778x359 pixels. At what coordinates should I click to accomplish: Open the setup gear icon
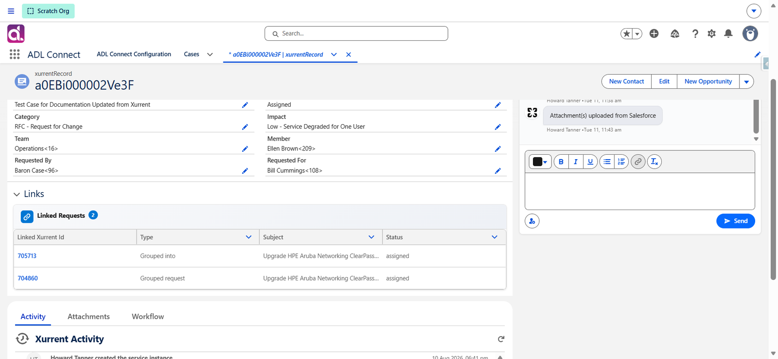click(711, 33)
